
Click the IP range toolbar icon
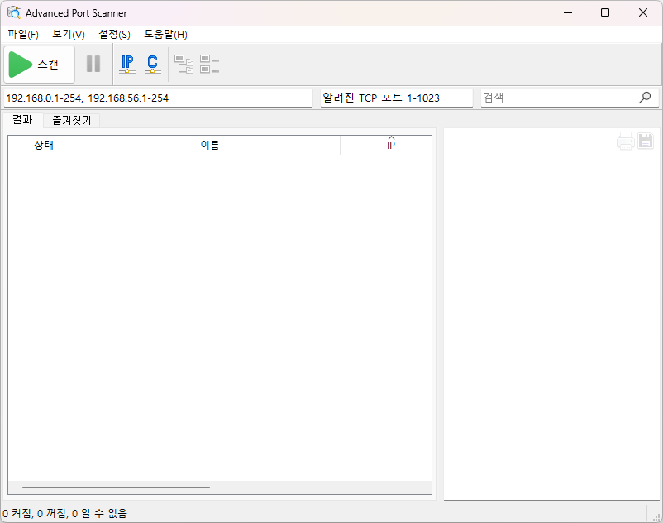[126, 64]
